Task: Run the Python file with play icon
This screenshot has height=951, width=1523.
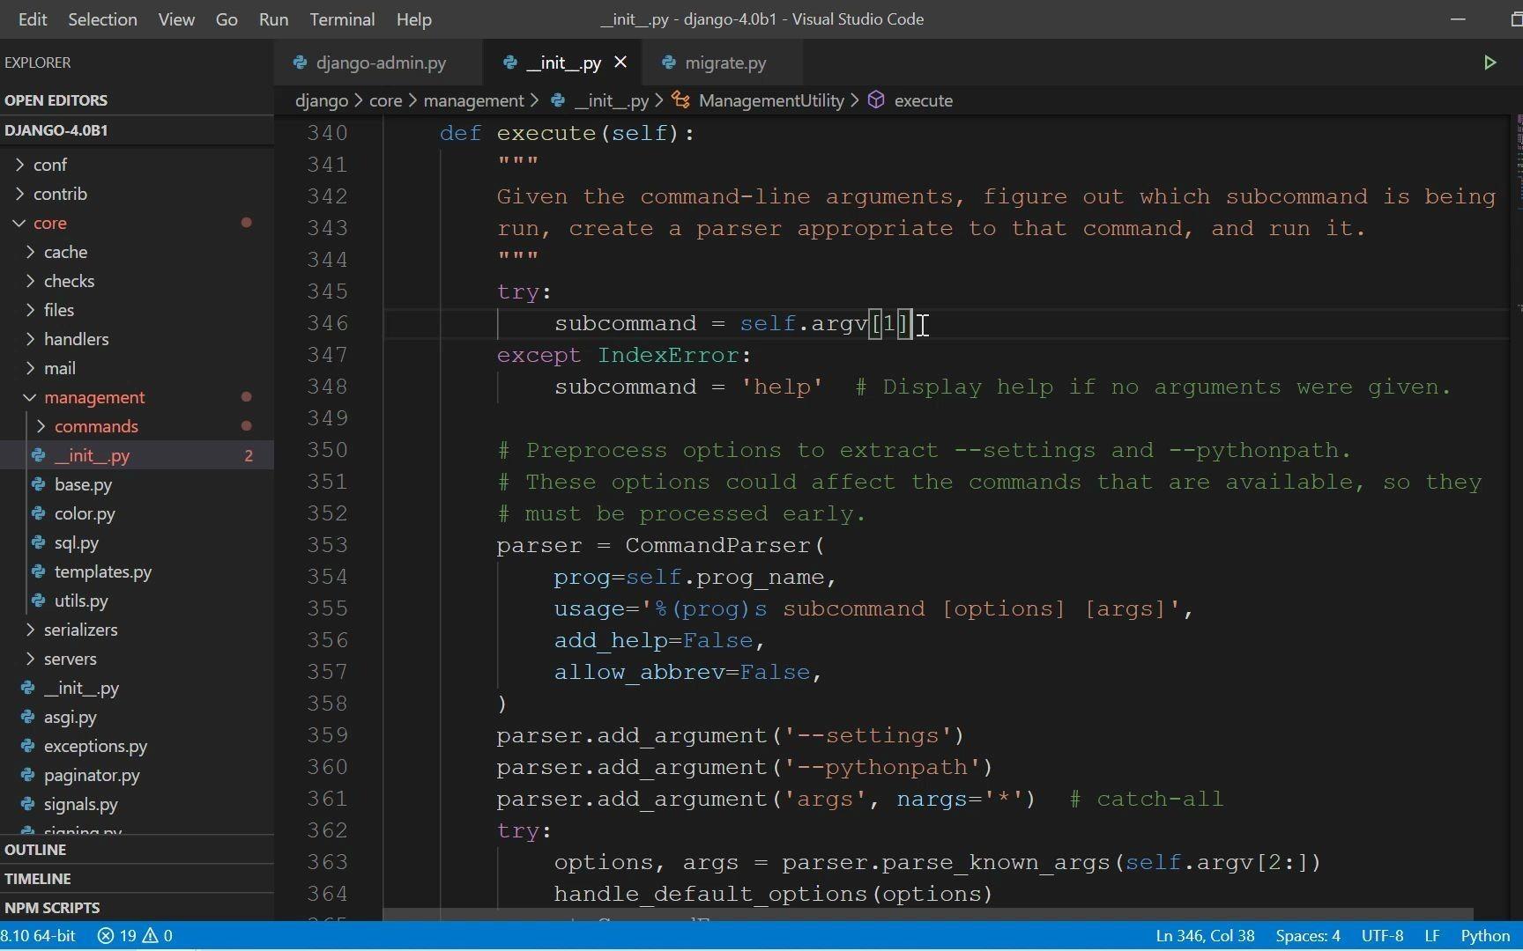Action: pos(1490,63)
